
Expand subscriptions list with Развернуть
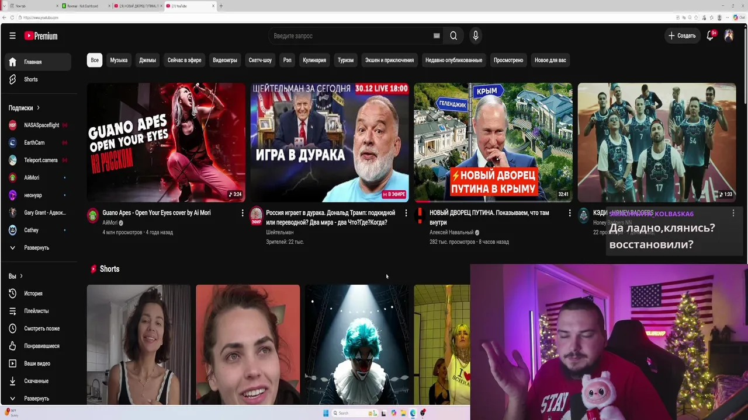tap(39, 247)
